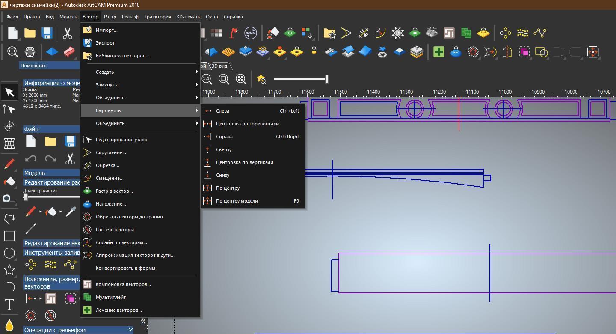
Task: Click Redo arrow in Файл panel
Action: click(x=50, y=159)
